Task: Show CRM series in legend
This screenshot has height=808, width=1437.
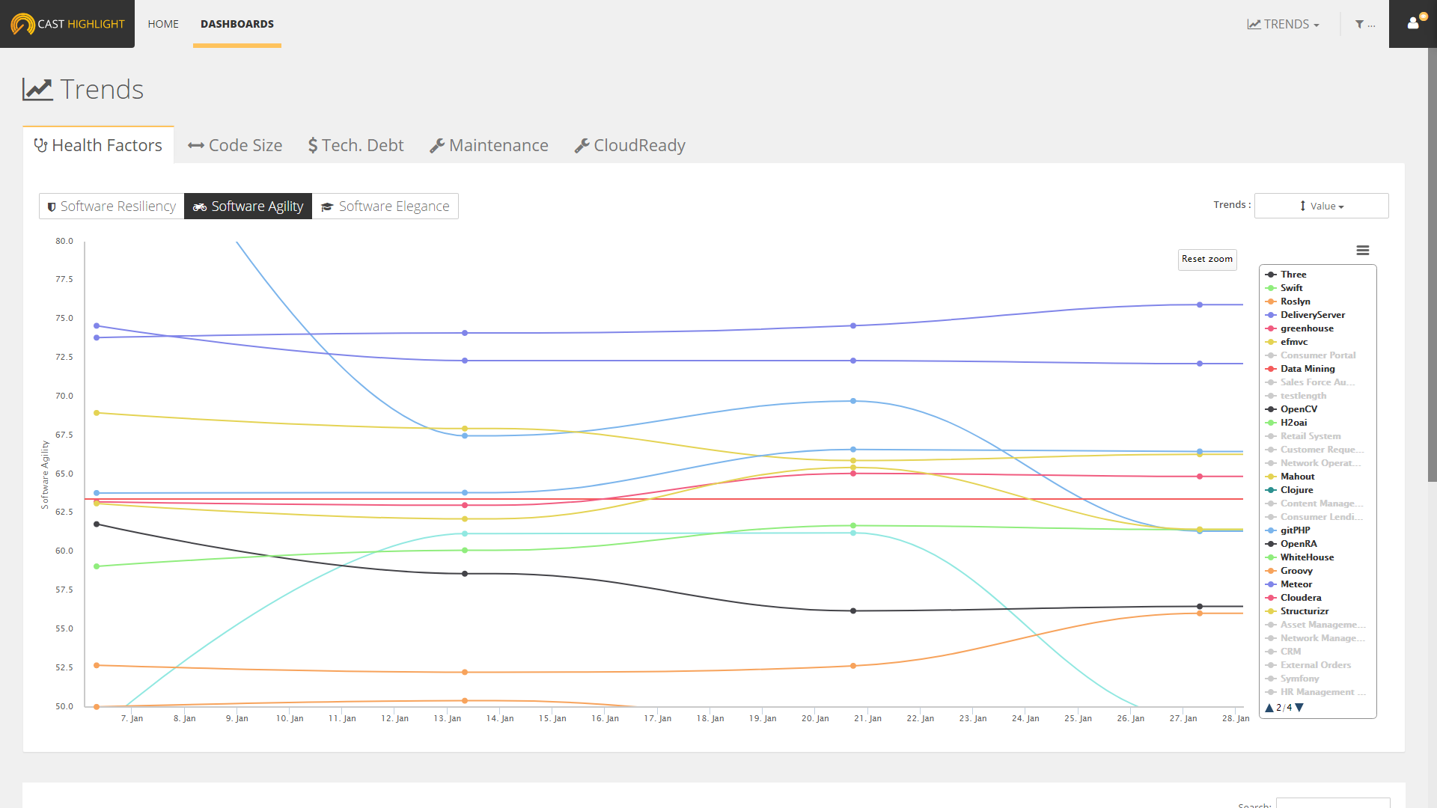Action: click(x=1284, y=652)
